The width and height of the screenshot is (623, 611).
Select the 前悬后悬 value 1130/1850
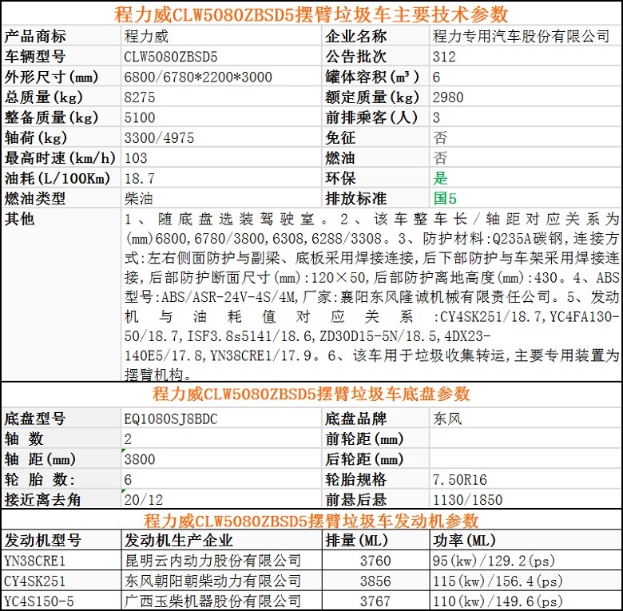(x=467, y=500)
